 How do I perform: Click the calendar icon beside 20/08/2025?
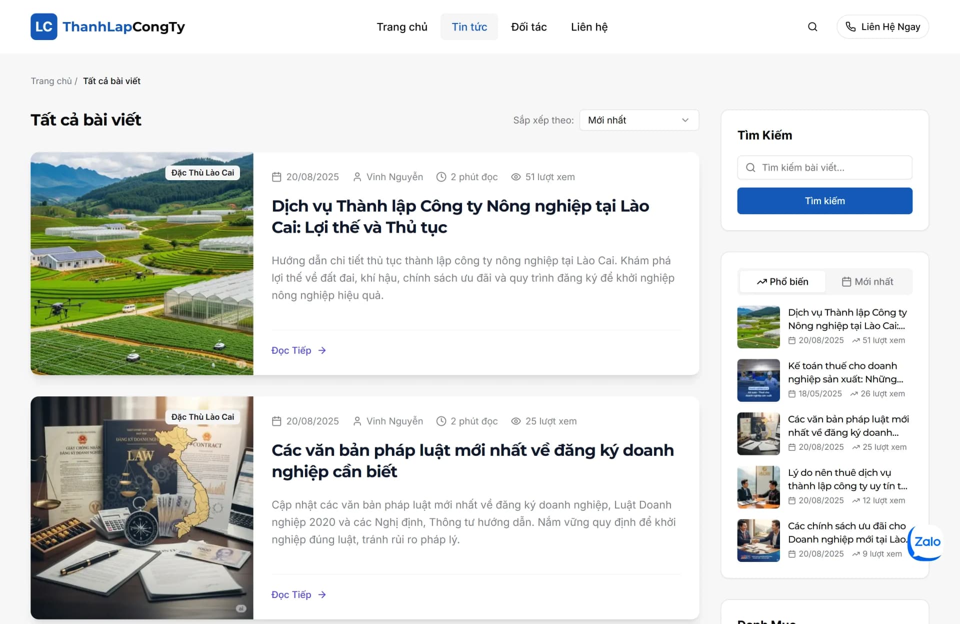[x=277, y=177]
